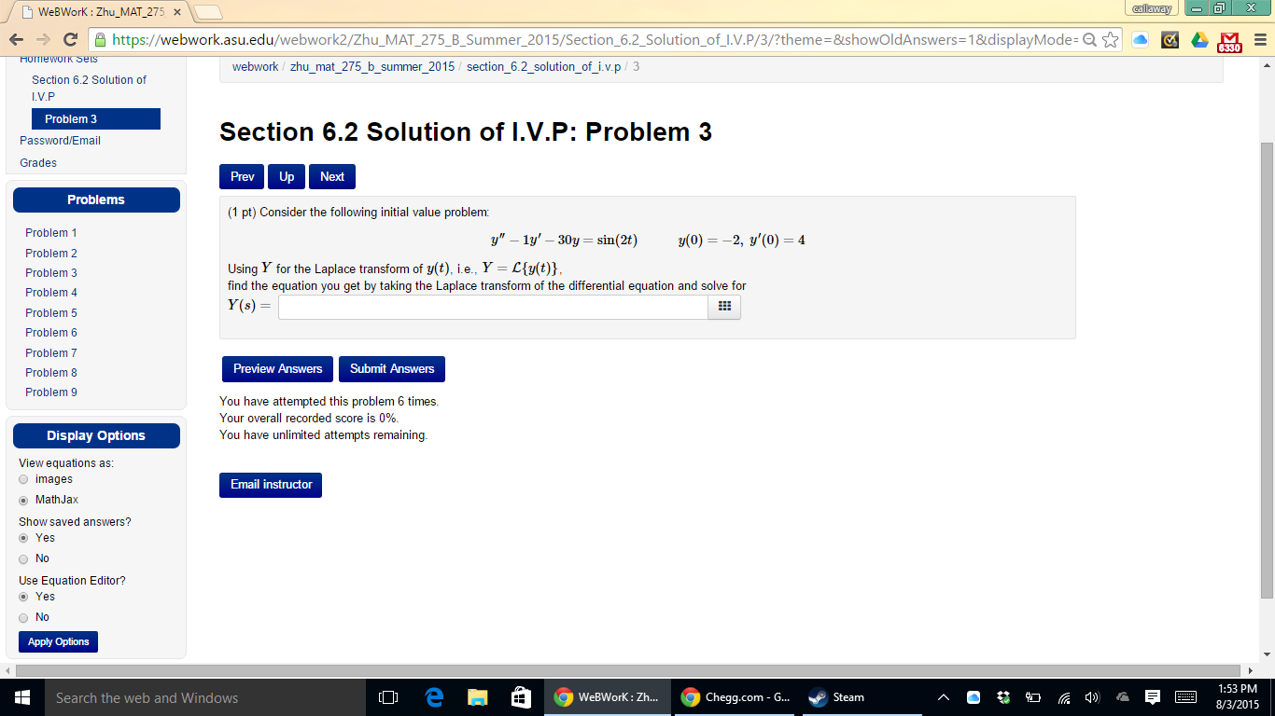Viewport: 1275px width, 716px height.
Task: Open the speaker volume icon in system tray
Action: point(1089,696)
